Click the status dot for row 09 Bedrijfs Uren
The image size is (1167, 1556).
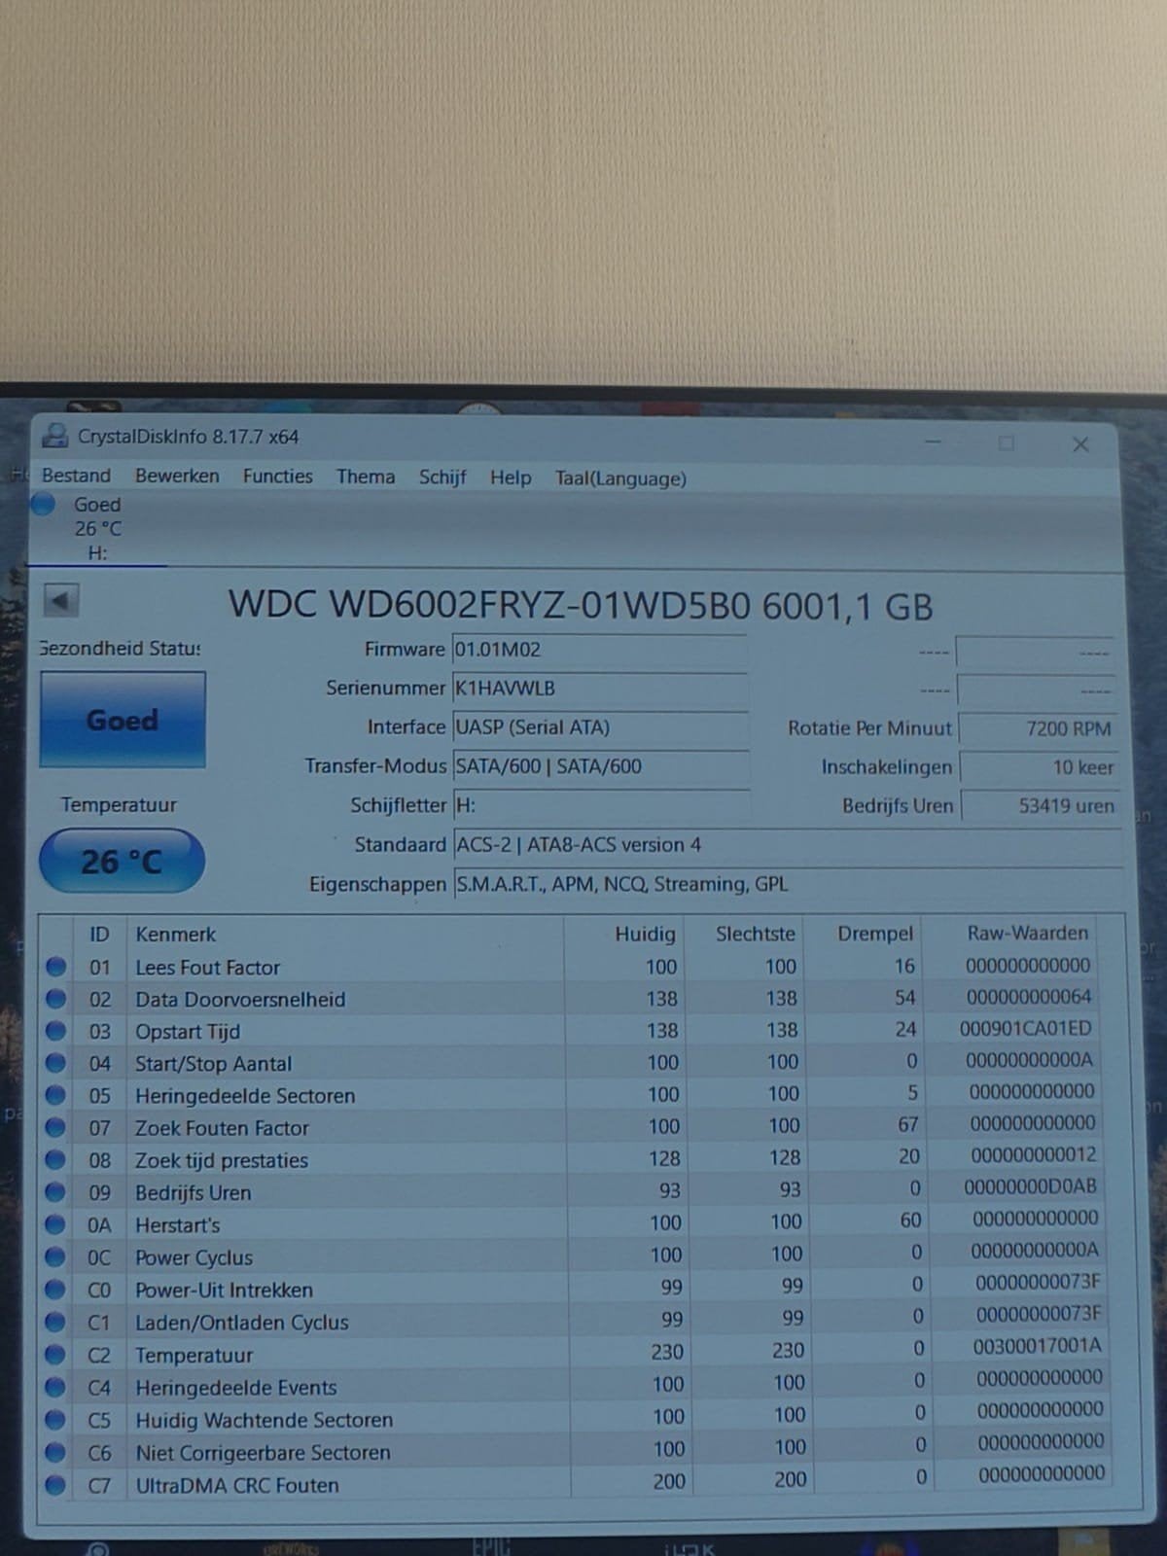(x=56, y=1191)
